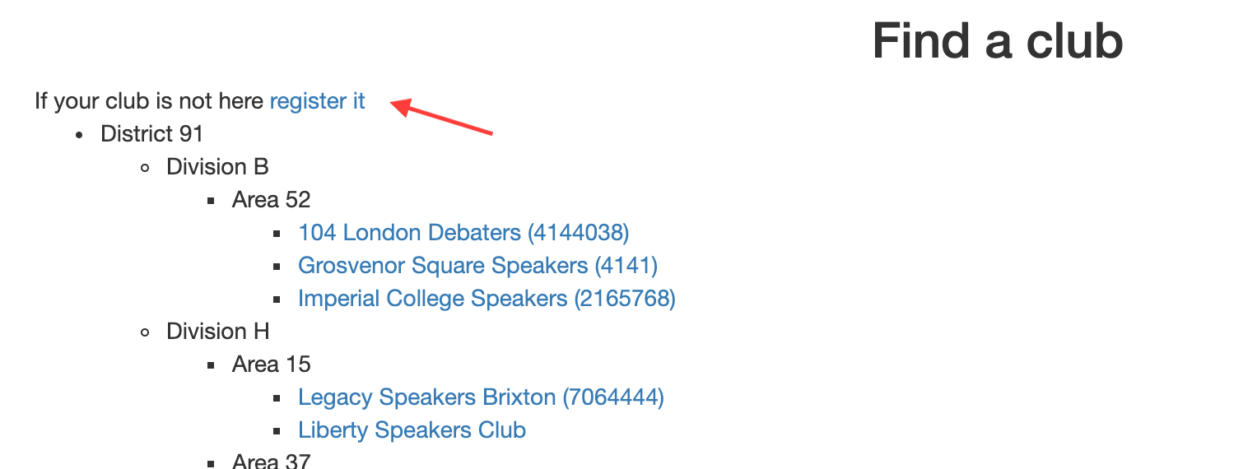This screenshot has width=1243, height=469.
Task: Open Legacy Speakers Brixton (7064444)
Action: 481,397
